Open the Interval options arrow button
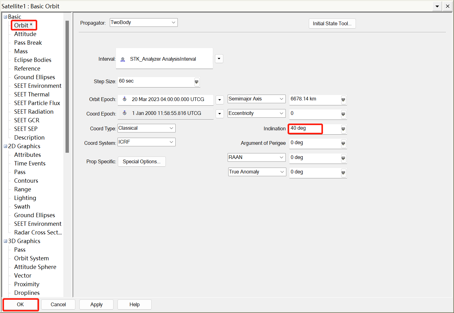The image size is (454, 313). point(219,59)
